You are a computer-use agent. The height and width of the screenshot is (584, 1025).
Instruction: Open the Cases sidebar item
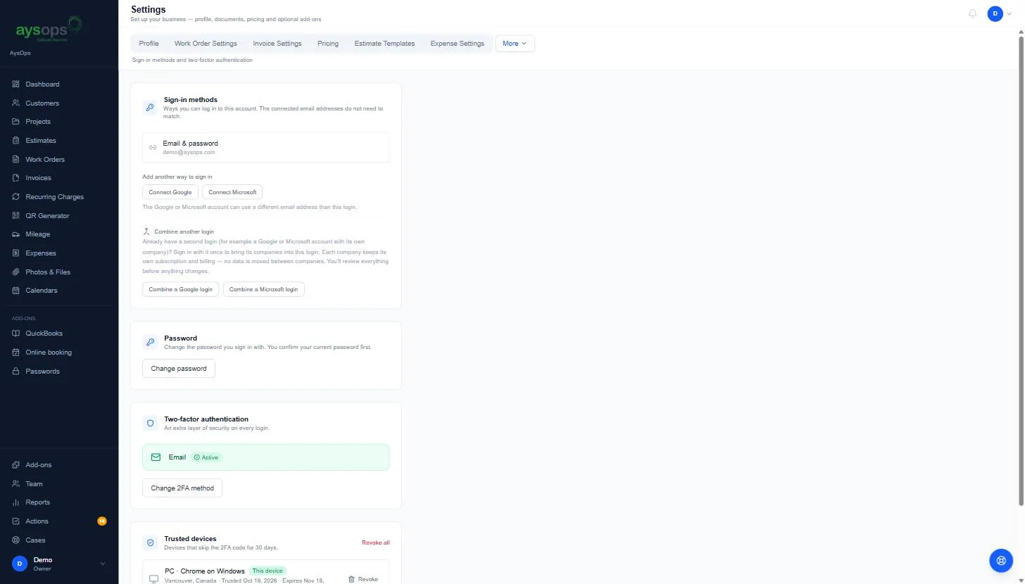(x=59, y=540)
